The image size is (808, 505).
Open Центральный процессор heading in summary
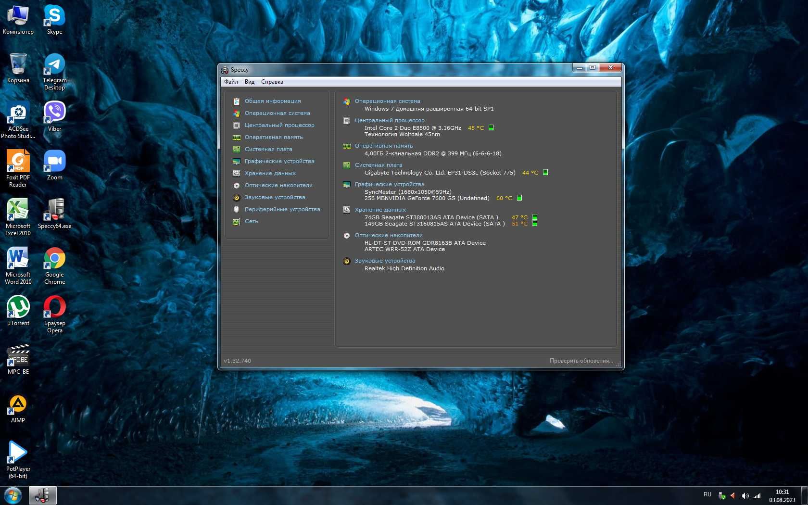pos(390,120)
